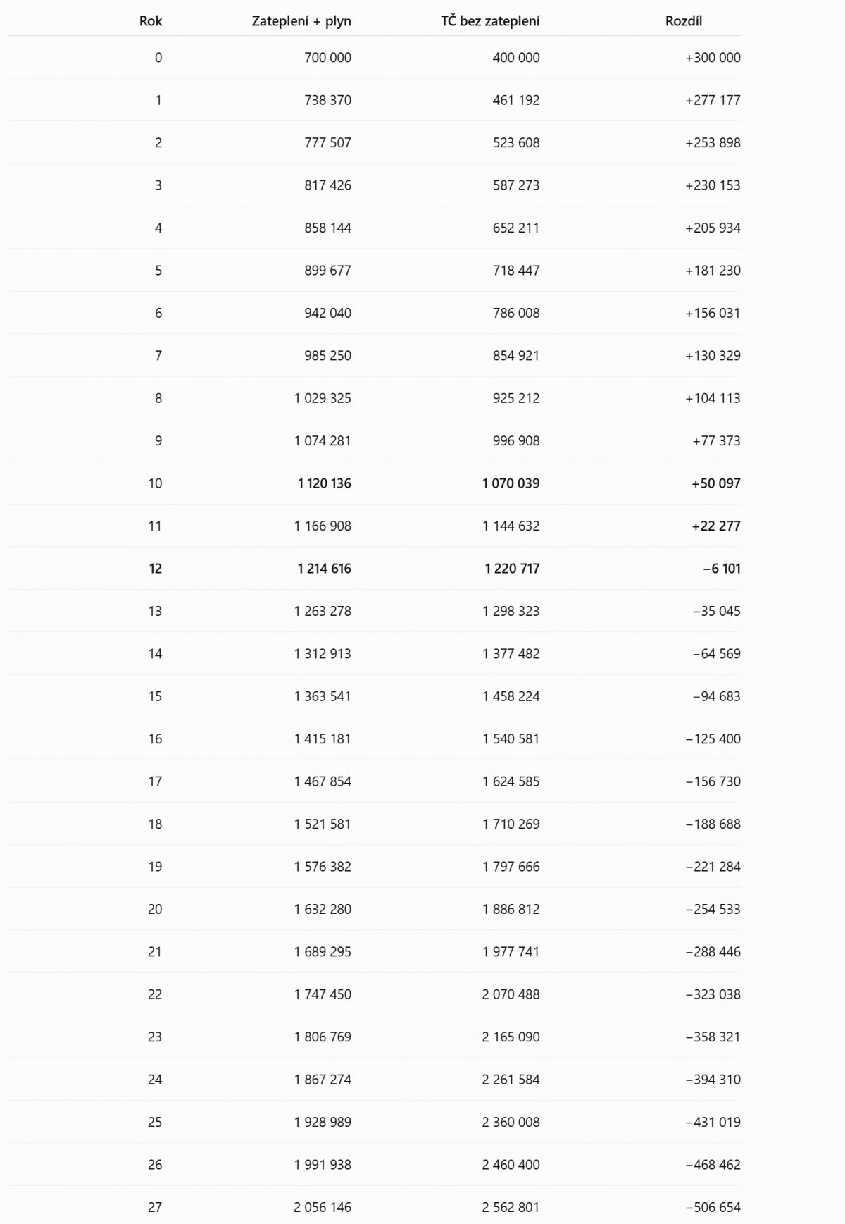Select cell 1 070 039 in year 10
845x1224 pixels.
point(511,483)
